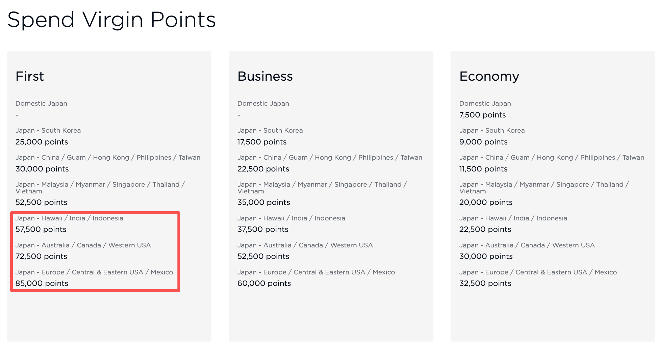Click First class 25,000 points for South Korea

[42, 142]
